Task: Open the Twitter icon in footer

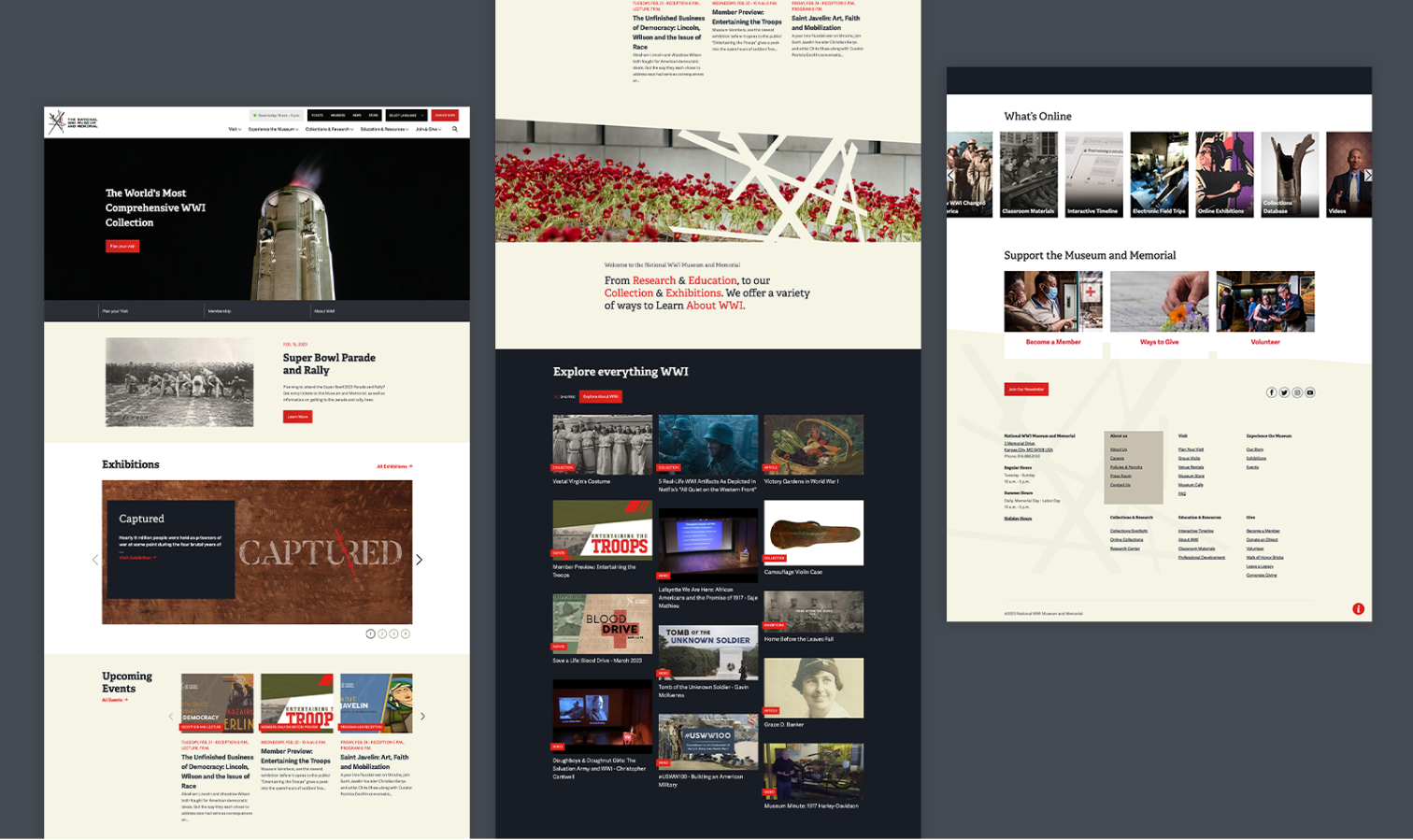Action: pos(1284,392)
